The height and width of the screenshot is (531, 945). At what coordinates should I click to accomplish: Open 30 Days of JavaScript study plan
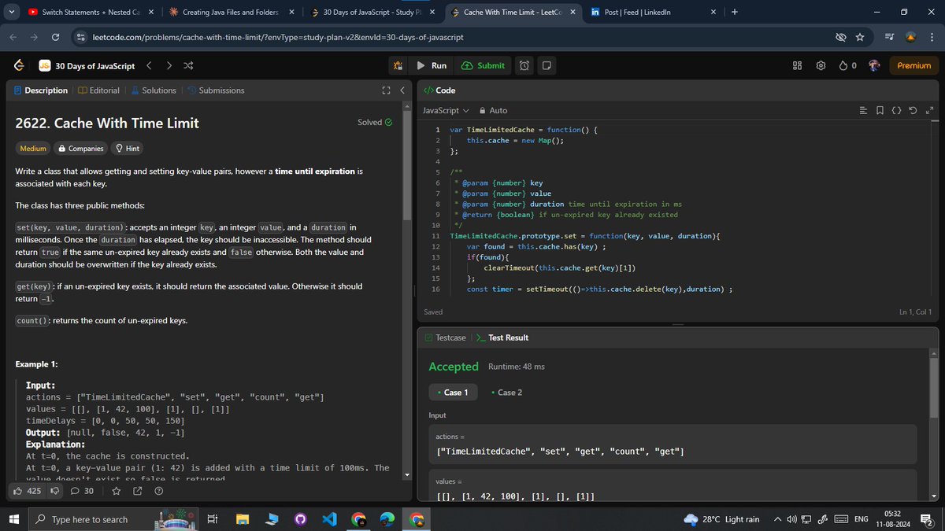[87, 66]
